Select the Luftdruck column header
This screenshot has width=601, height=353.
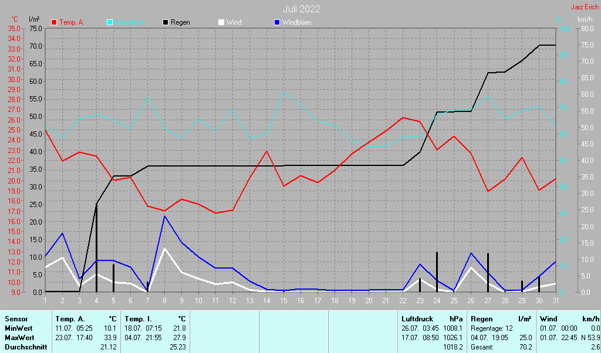(417, 318)
